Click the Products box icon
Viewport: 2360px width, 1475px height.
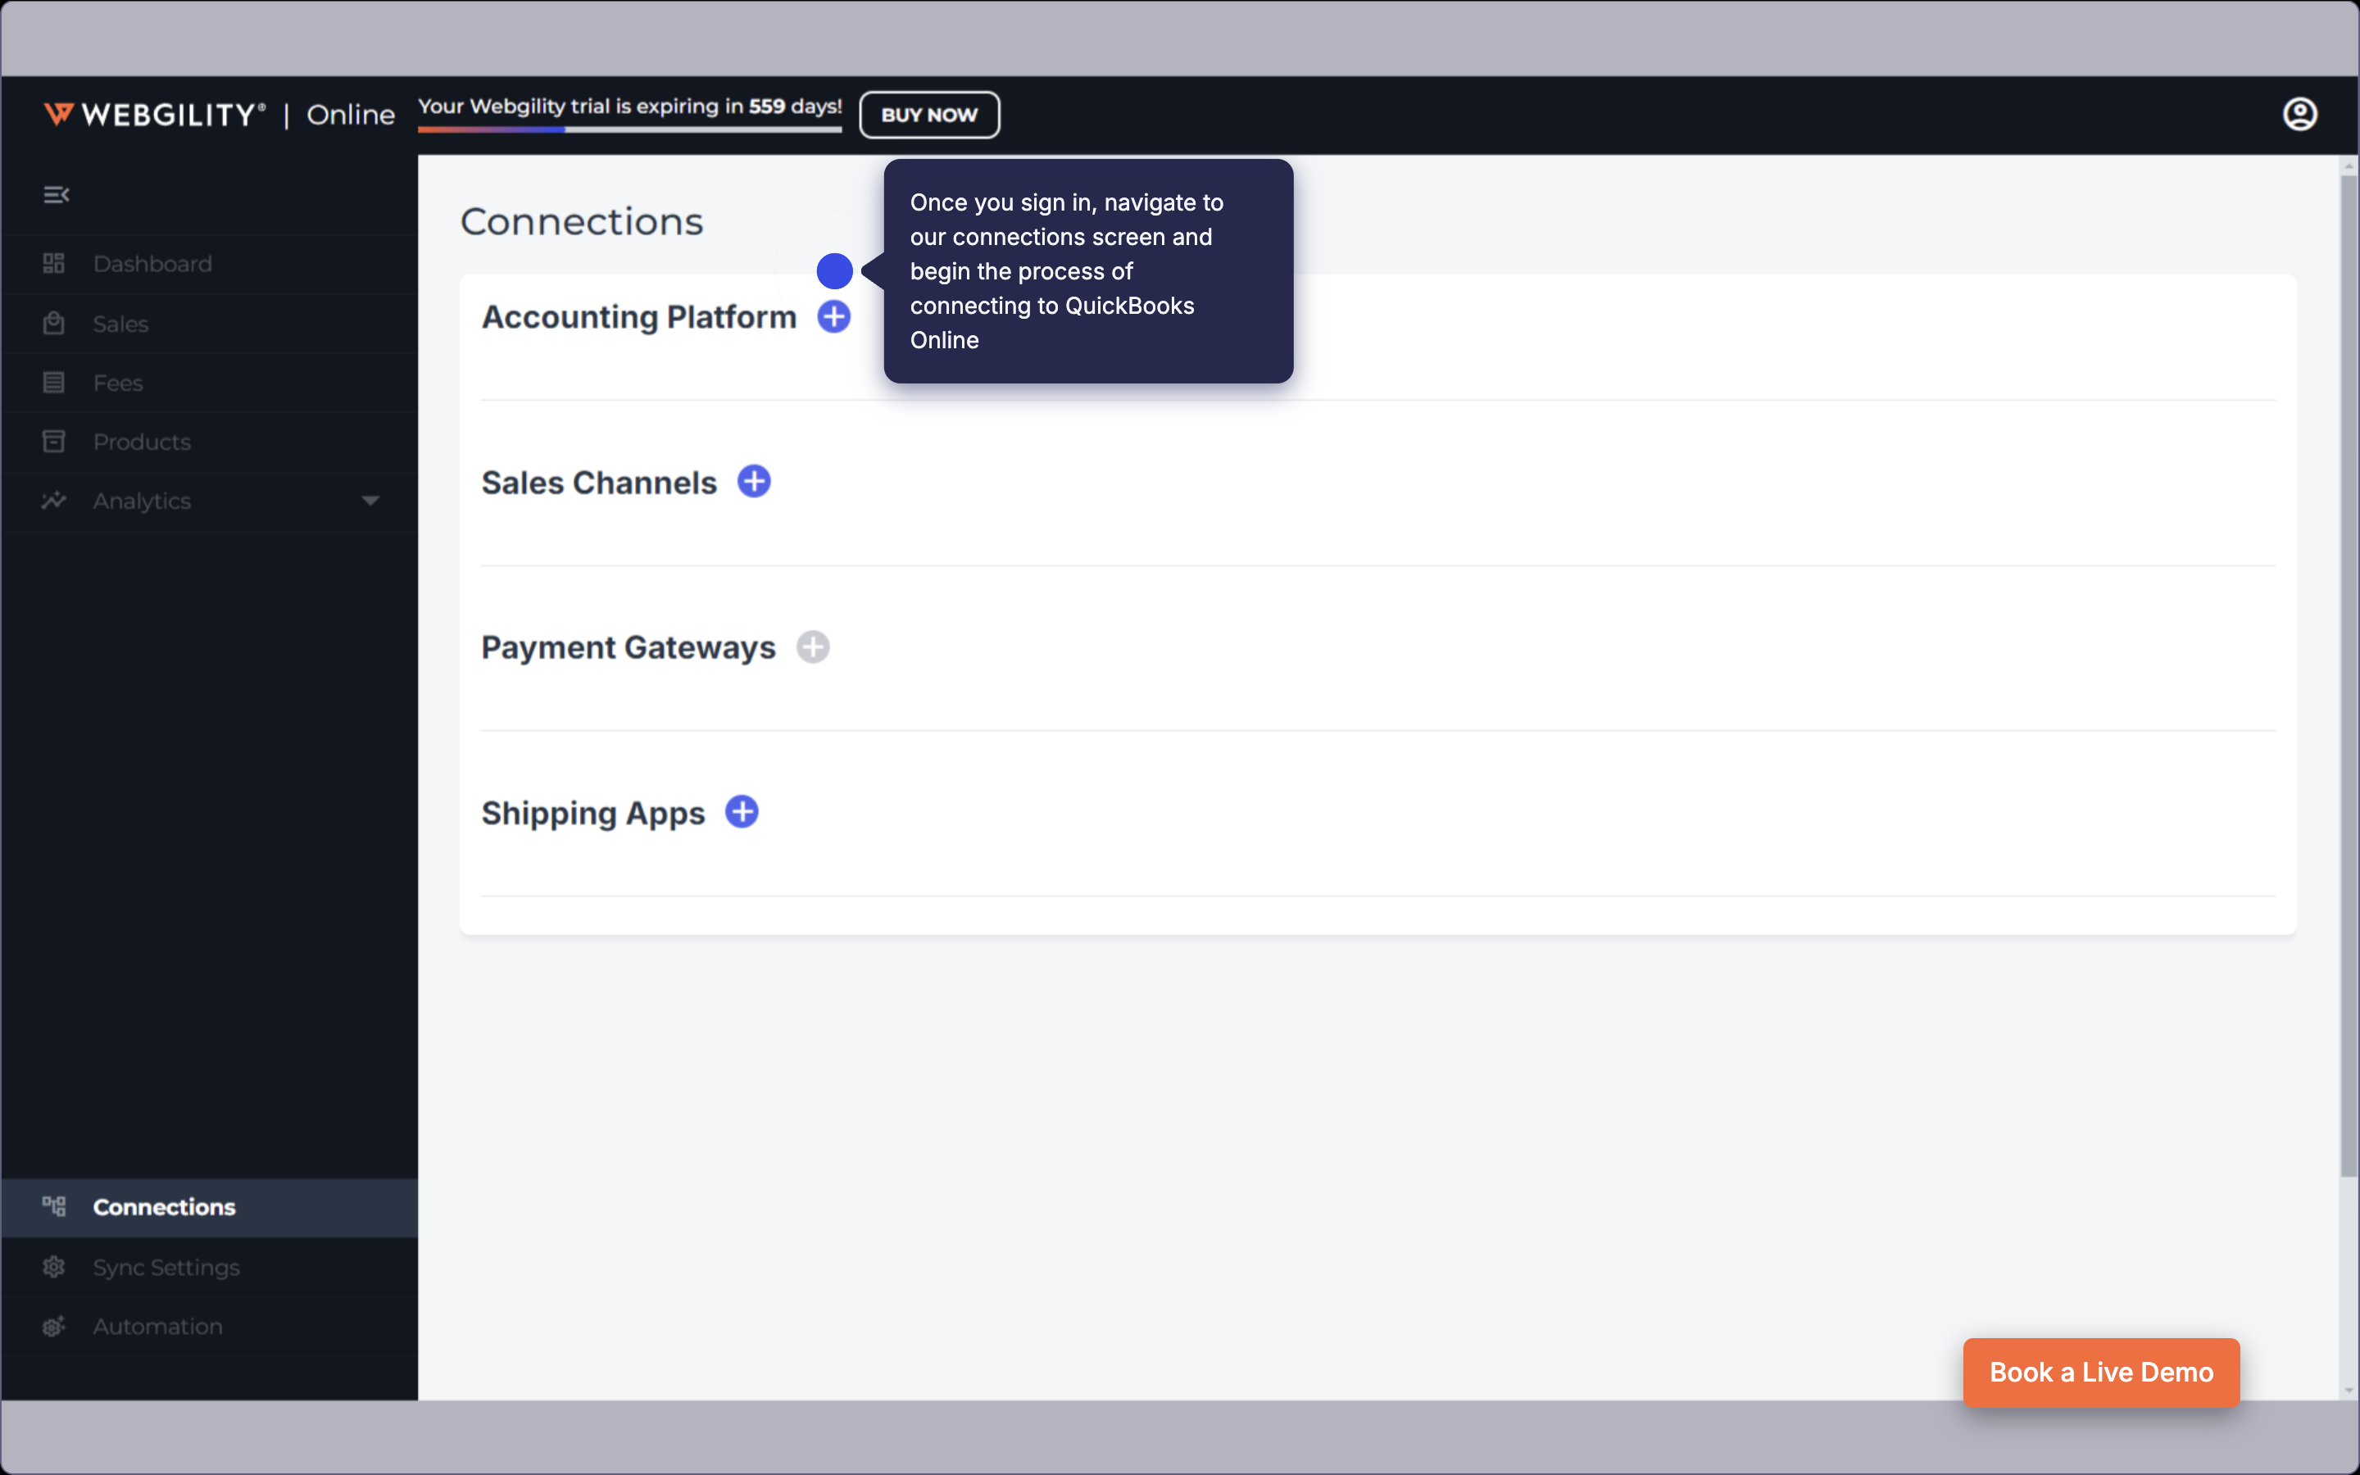[x=53, y=442]
